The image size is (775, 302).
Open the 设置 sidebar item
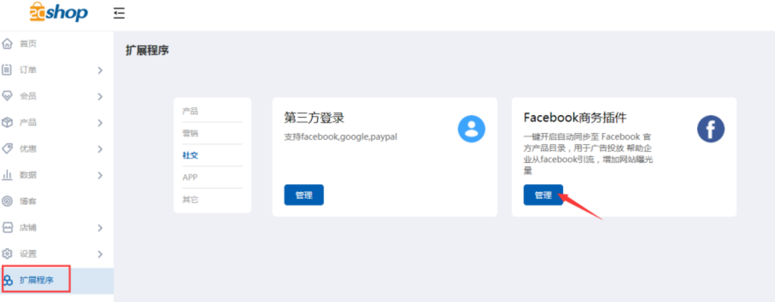pyautogui.click(x=57, y=254)
